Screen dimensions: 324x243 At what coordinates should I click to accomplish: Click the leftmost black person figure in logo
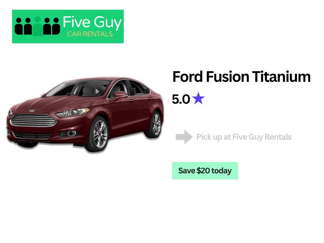pyautogui.click(x=19, y=26)
